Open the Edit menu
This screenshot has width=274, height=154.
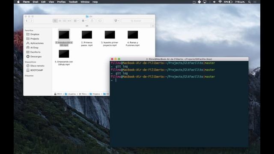click(x=43, y=2)
